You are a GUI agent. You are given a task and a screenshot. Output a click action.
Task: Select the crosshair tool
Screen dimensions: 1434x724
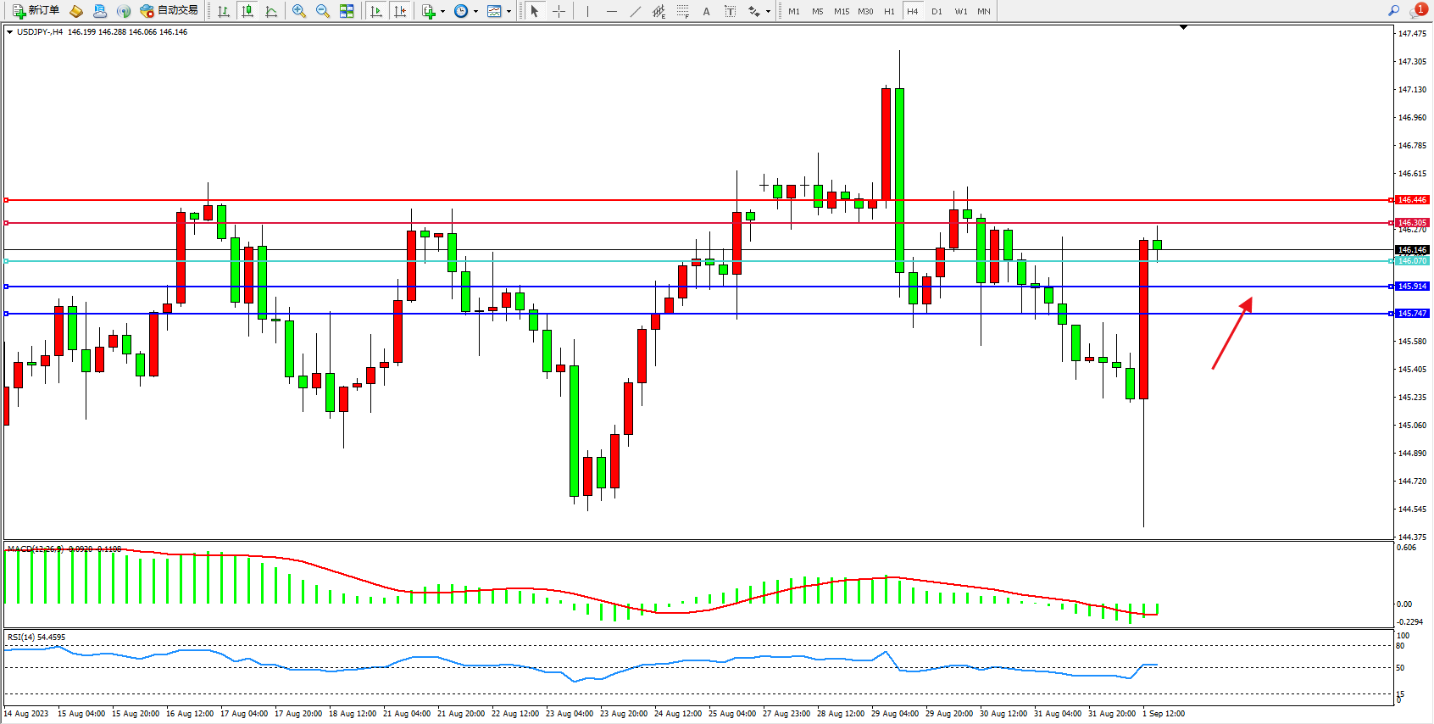559,11
